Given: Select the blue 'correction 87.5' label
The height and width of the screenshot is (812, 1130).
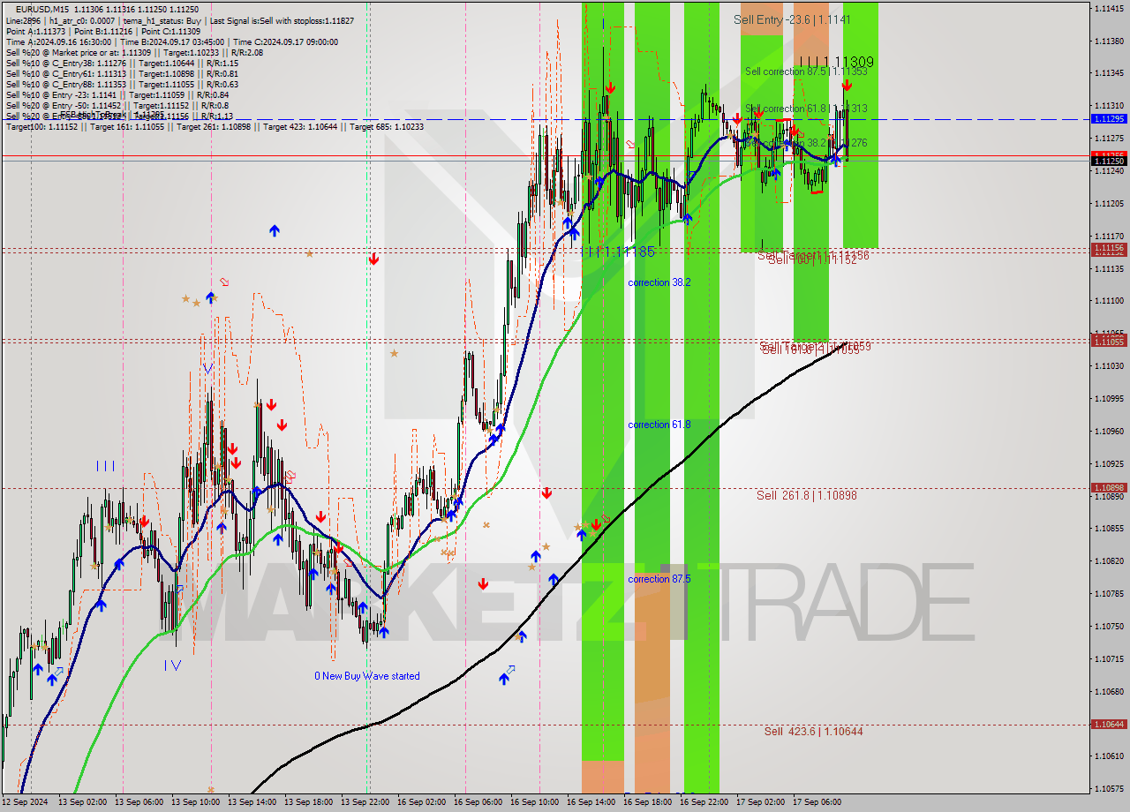Looking at the screenshot, I should coord(659,579).
